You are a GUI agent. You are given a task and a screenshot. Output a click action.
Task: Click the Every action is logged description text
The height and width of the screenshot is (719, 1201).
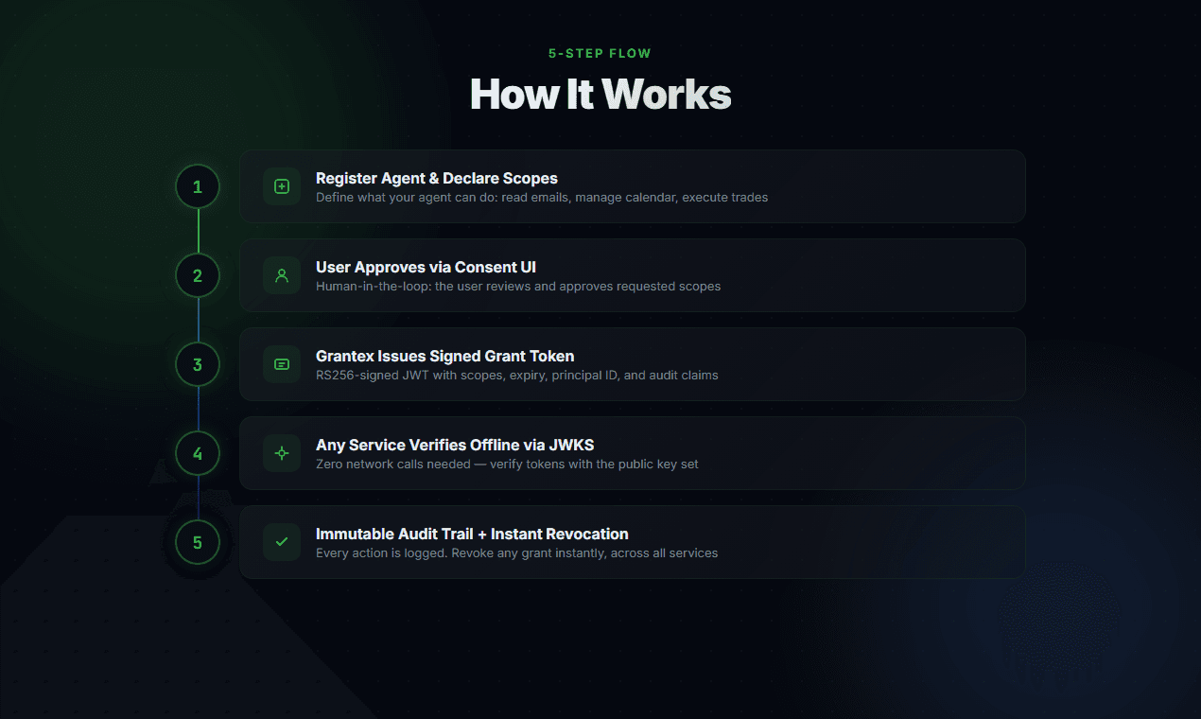point(516,552)
